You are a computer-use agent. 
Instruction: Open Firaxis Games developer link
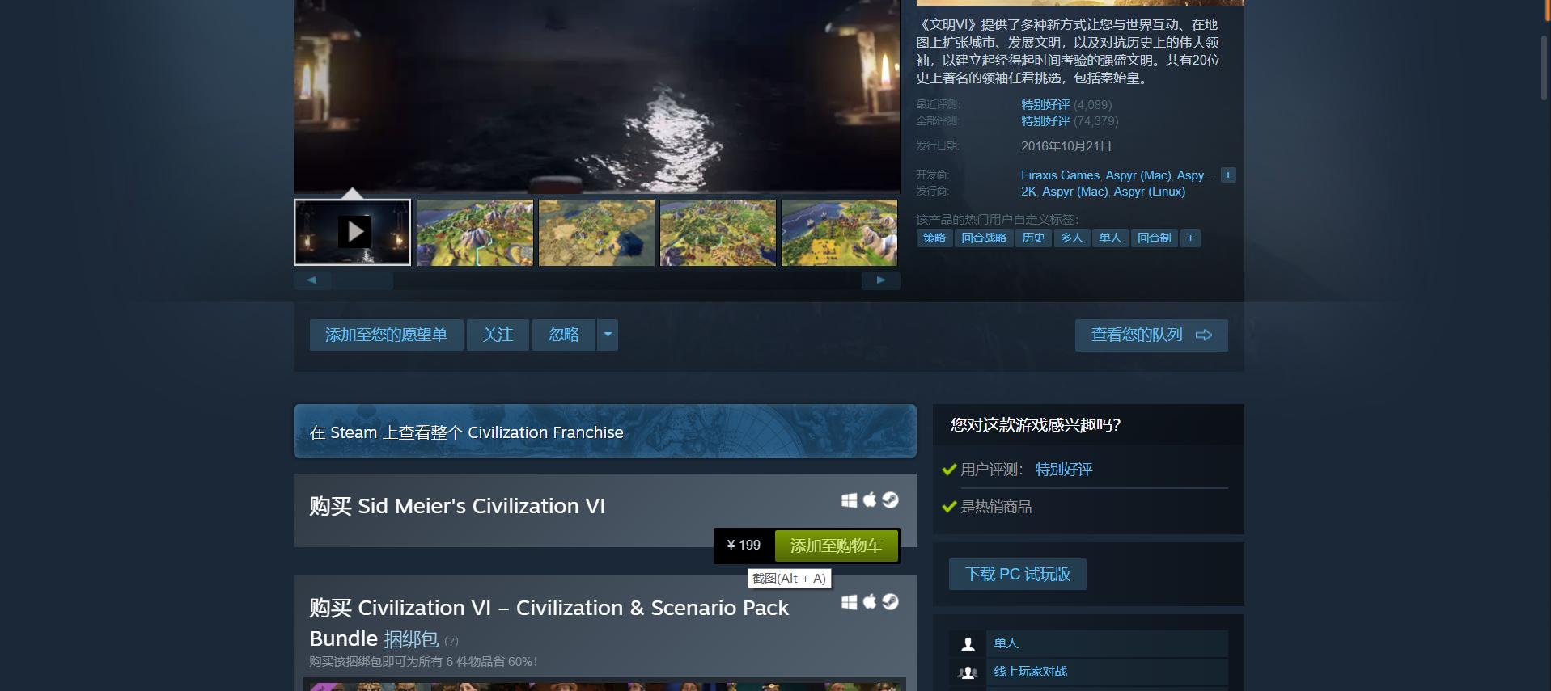point(1060,175)
